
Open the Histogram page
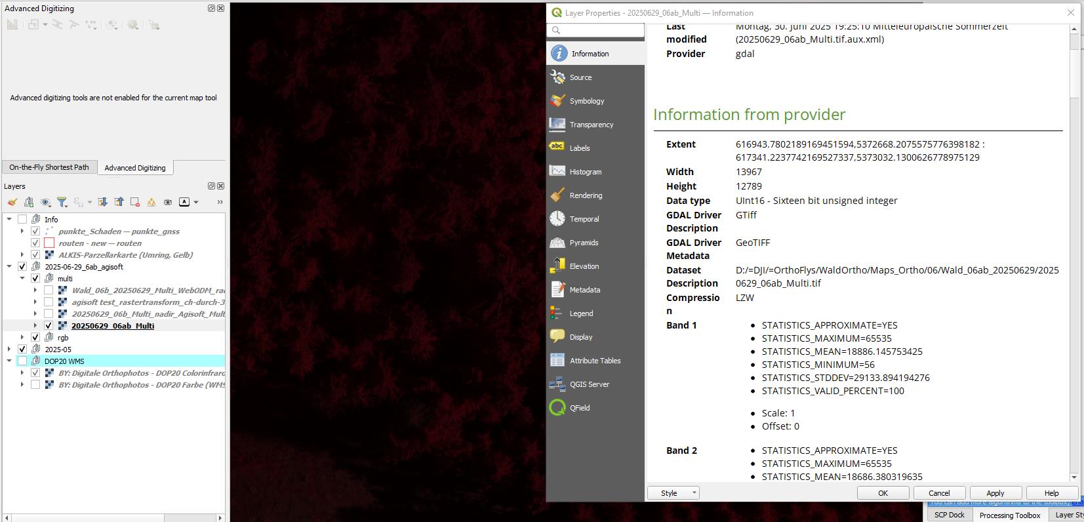tap(595, 172)
